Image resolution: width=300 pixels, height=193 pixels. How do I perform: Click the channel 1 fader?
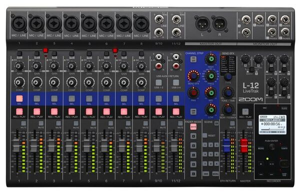click(x=16, y=146)
